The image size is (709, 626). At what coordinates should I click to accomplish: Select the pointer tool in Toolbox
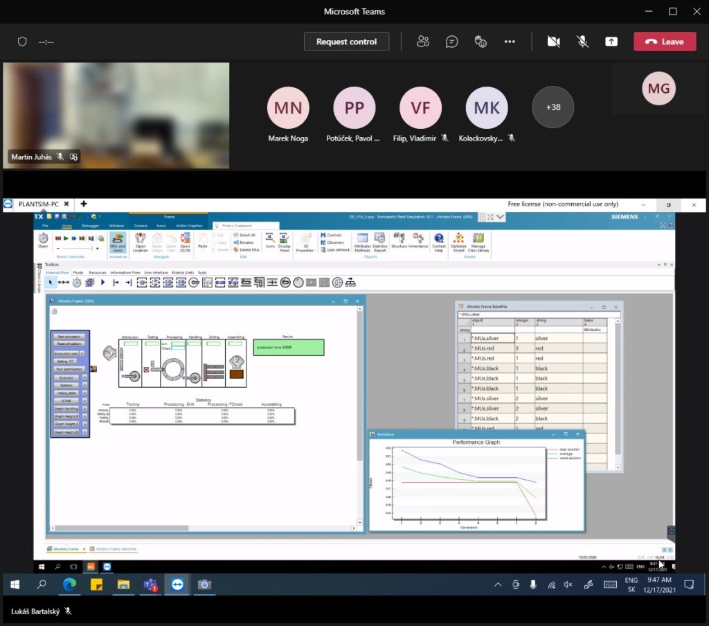click(50, 283)
